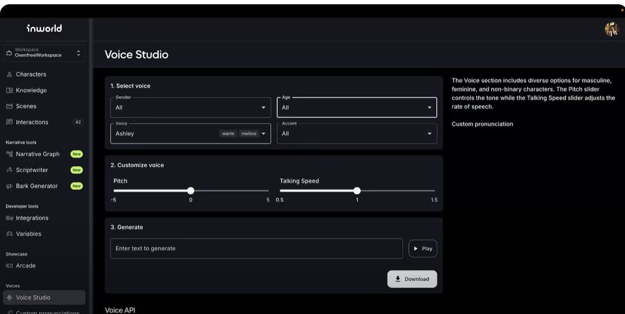
Task: Open the Characters page
Action: coord(44,74)
